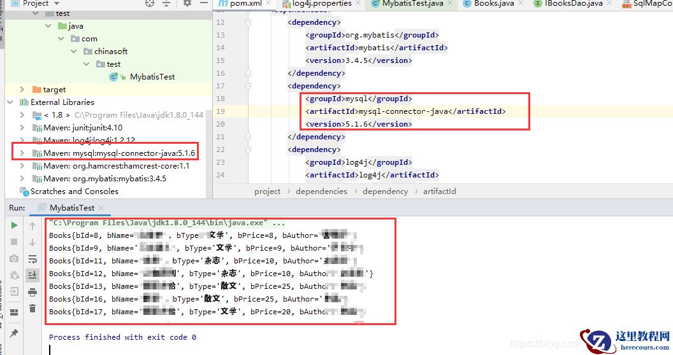Toggle soft-wrap in the console
673x355 pixels.
(x=33, y=259)
